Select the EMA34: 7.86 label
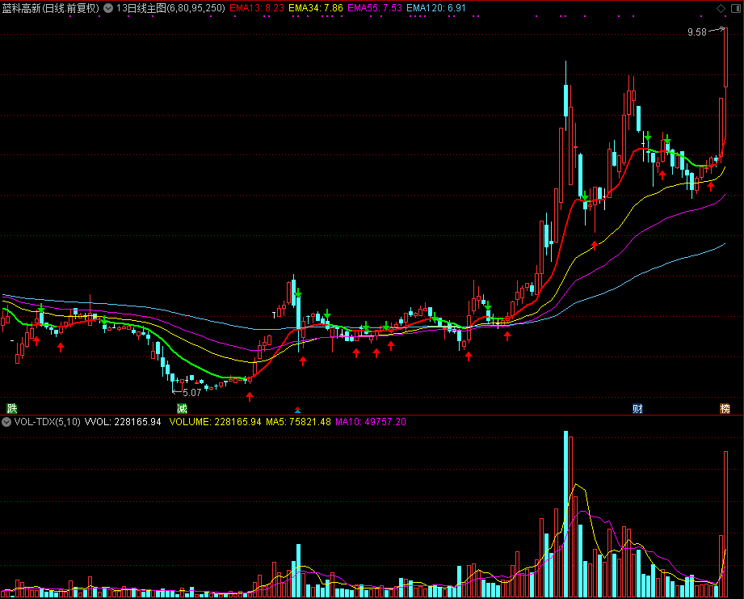Screen dimensions: 744x599 click(x=316, y=8)
